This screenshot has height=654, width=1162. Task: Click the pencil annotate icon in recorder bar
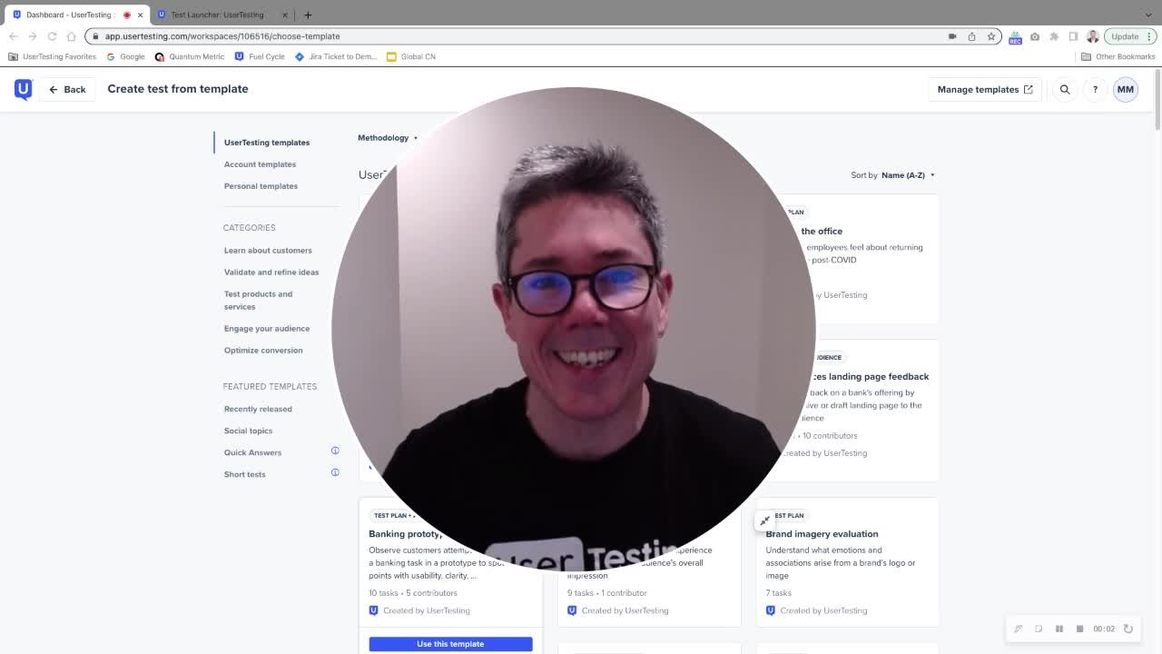point(1019,629)
